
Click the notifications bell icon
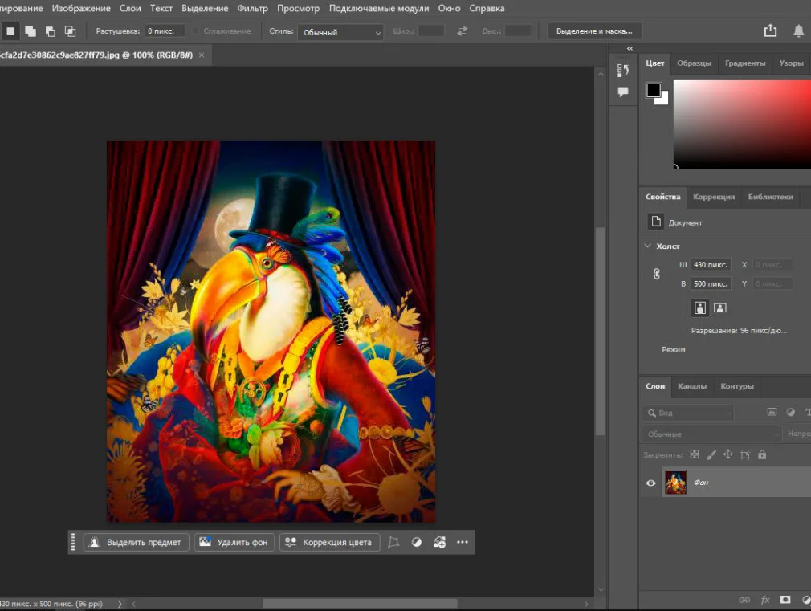[798, 31]
